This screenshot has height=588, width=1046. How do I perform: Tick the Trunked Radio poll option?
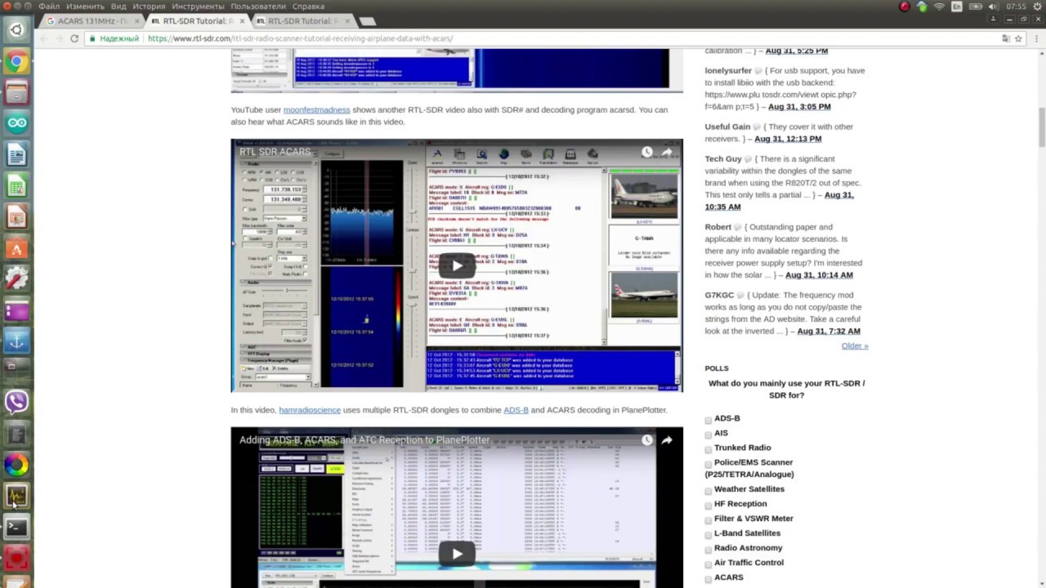tap(709, 449)
